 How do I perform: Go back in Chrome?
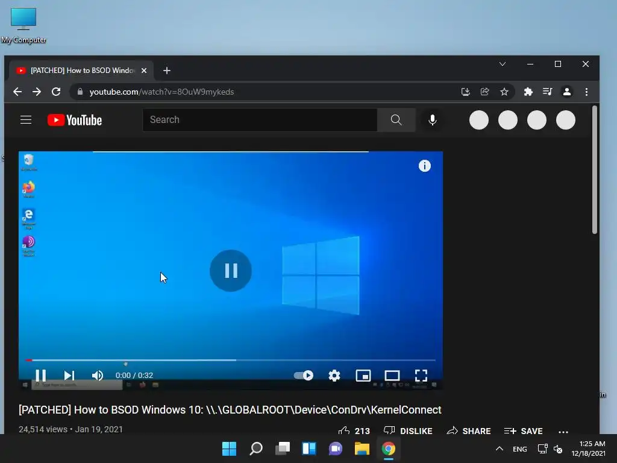(x=17, y=92)
